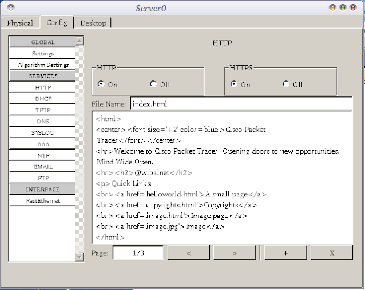Click the 'helloworld.html' link line in editor
Viewport: 365px width, 290px height.
click(181, 194)
